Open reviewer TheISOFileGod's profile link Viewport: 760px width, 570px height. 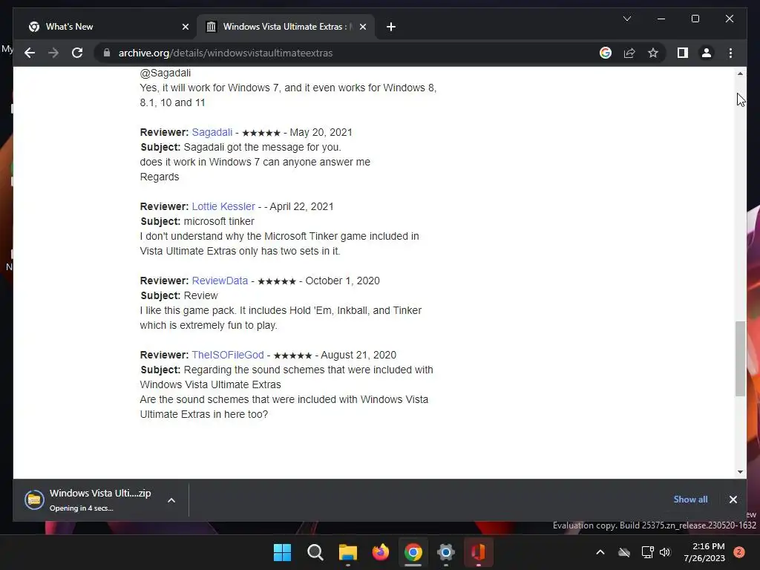tap(227, 355)
